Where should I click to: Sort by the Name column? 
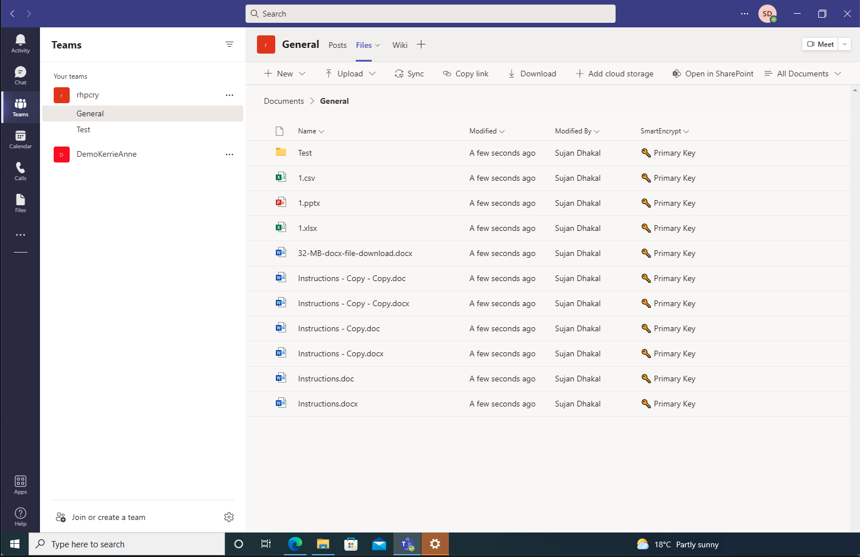[x=311, y=131]
